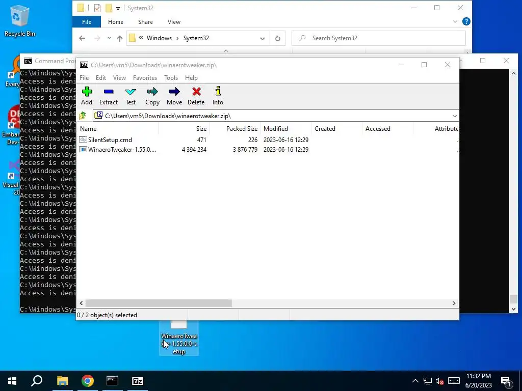
Task: Click the Properties checkmark icon in Explorer title
Action: click(x=97, y=8)
